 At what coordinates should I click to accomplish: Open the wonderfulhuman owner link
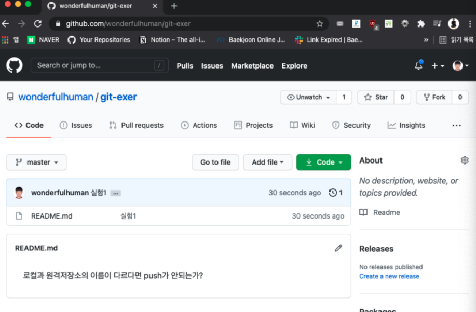pyautogui.click(x=56, y=97)
